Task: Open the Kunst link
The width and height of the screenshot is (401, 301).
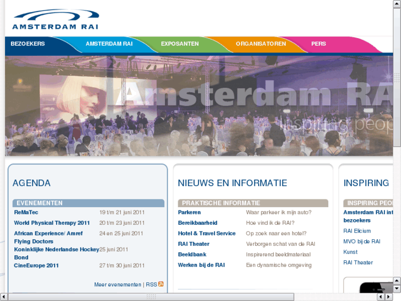Action: [x=350, y=252]
